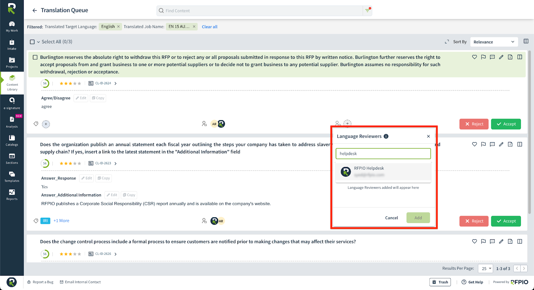Viewport: 534px width, 290px height.
Task: Focus the Find Content search box
Action: click(x=260, y=11)
